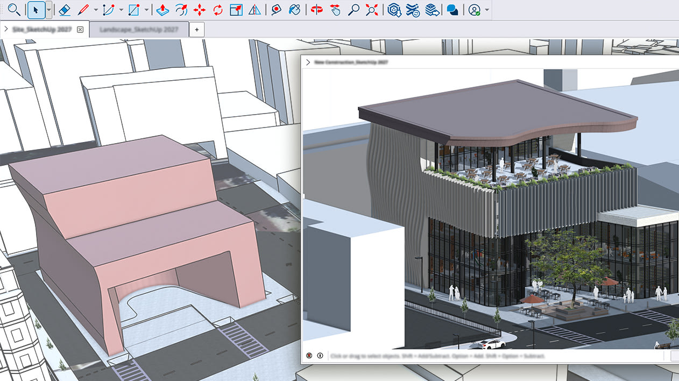Click the geolocation status icon in New Construction window
This screenshot has height=381, width=679.
point(309,356)
